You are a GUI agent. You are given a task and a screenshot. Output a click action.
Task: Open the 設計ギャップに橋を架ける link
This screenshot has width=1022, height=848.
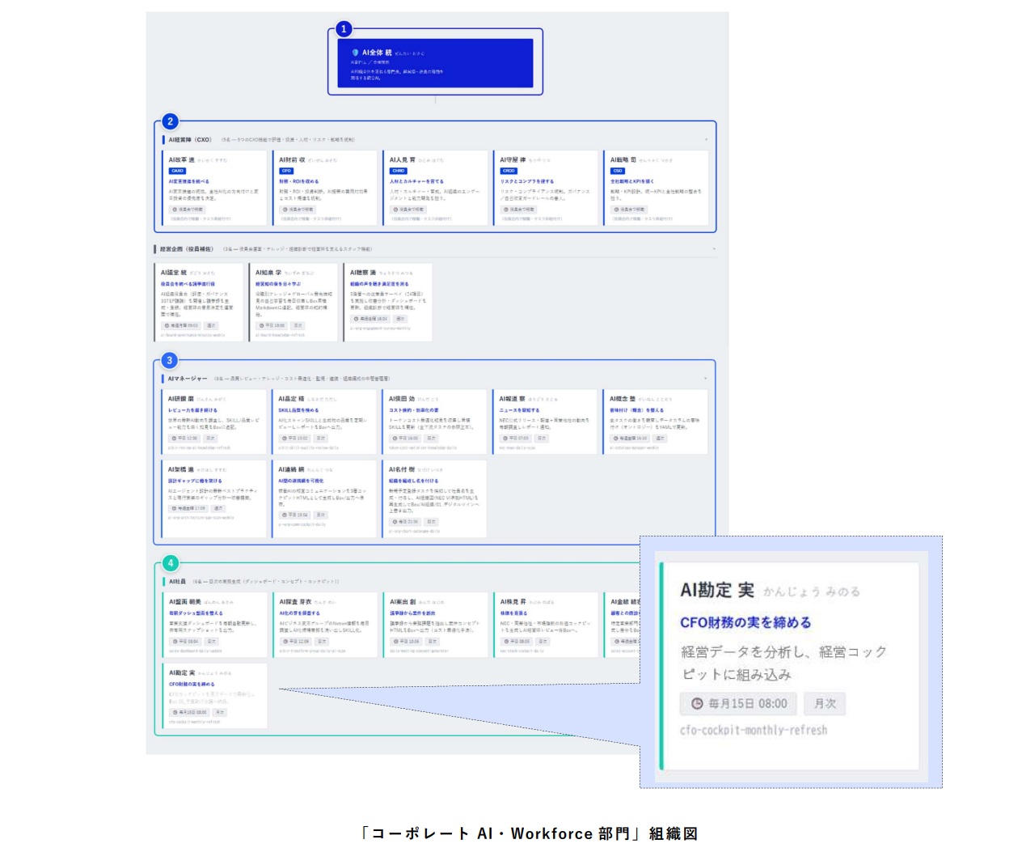click(195, 481)
